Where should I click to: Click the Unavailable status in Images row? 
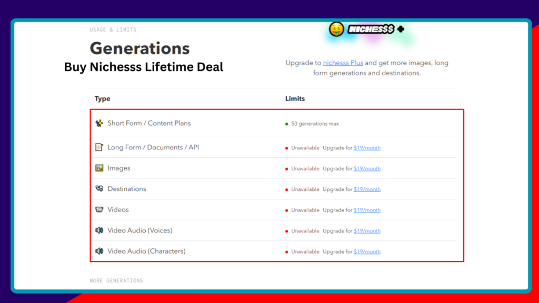point(305,169)
